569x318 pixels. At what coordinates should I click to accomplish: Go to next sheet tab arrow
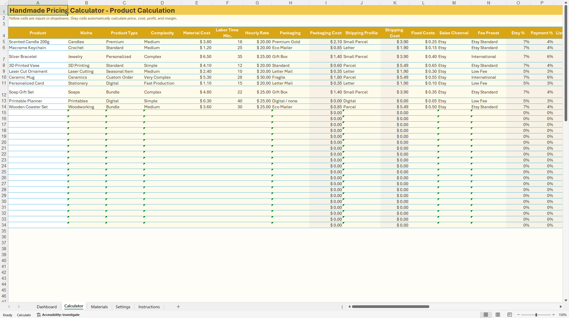pos(19,307)
